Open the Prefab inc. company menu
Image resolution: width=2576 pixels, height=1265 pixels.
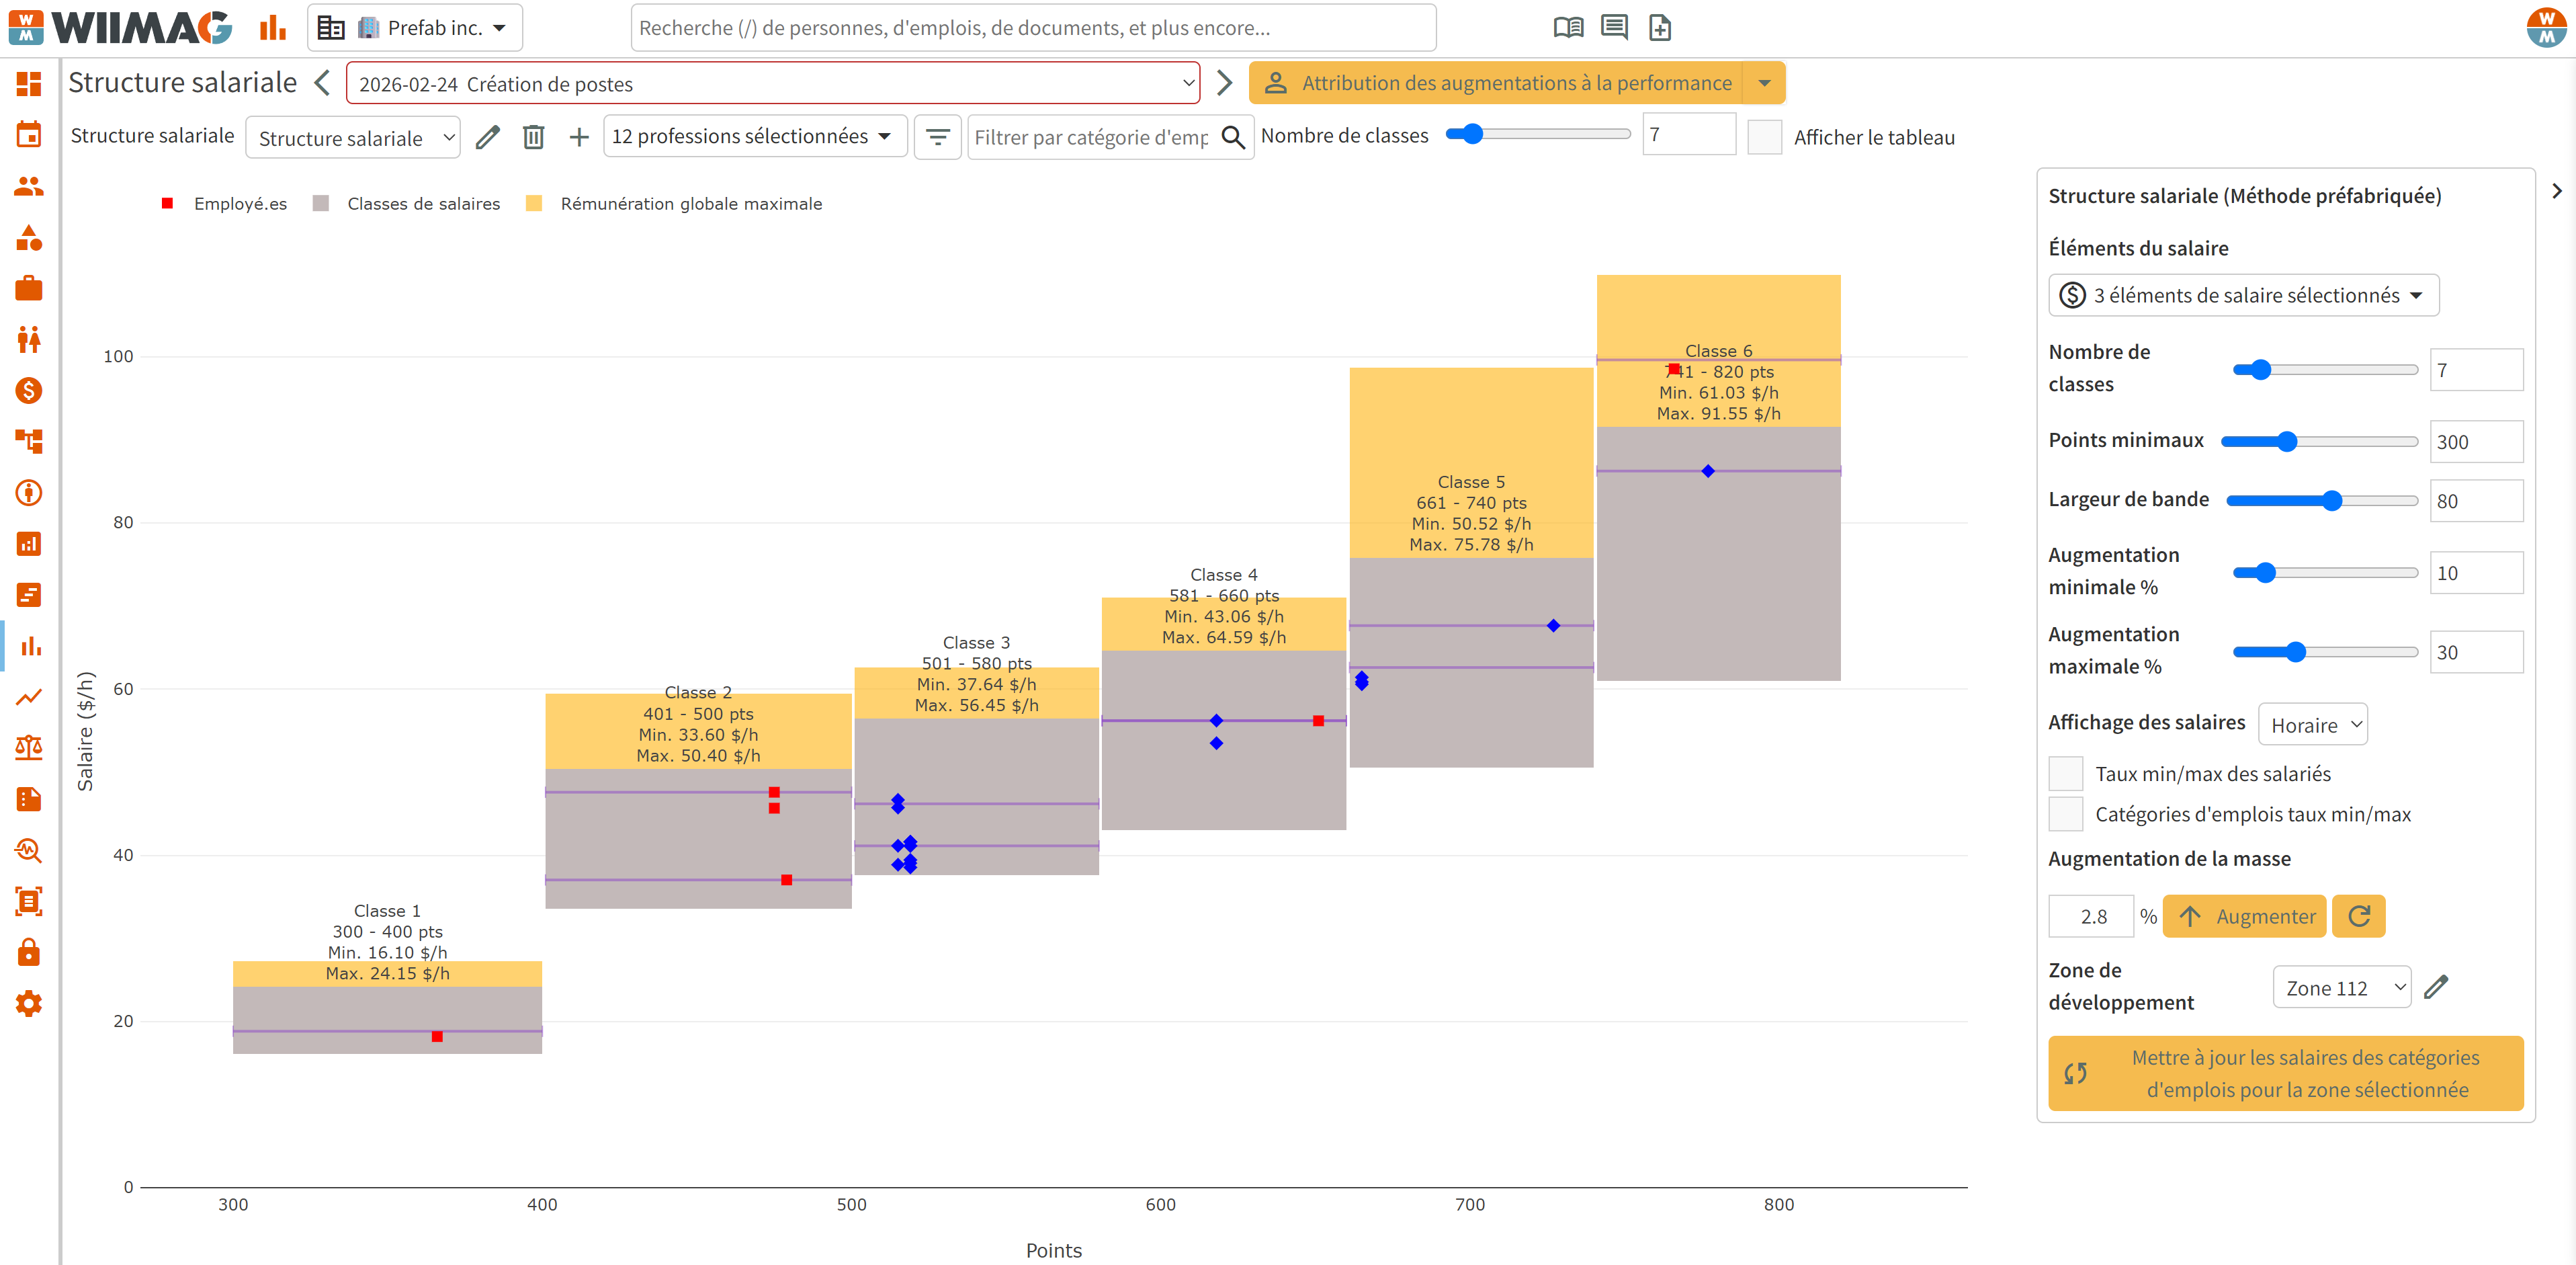(x=414, y=28)
